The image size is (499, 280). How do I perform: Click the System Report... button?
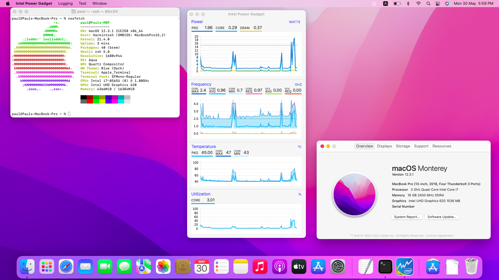tap(407, 217)
